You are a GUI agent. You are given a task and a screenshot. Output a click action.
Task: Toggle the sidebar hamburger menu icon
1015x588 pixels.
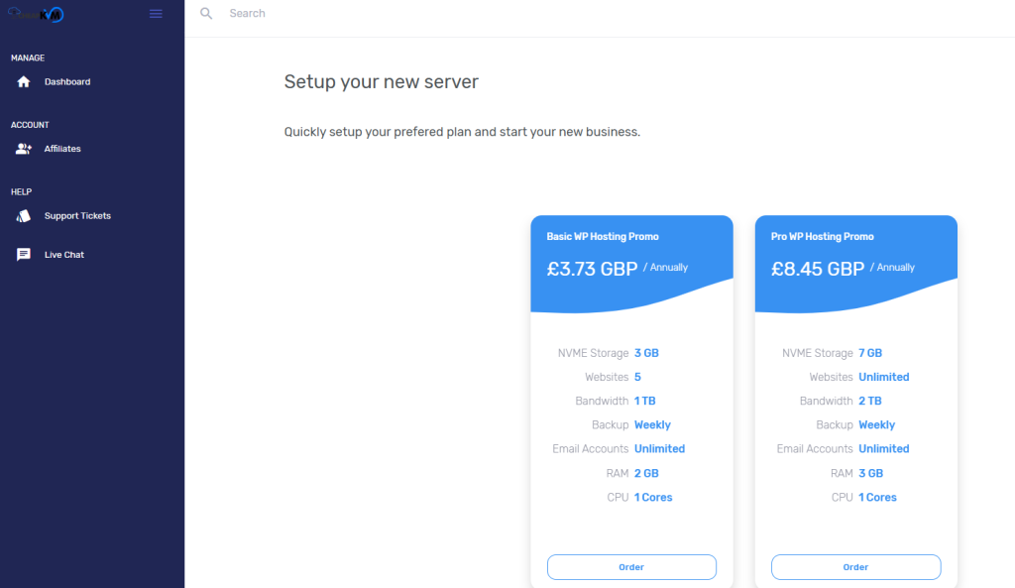pos(156,14)
